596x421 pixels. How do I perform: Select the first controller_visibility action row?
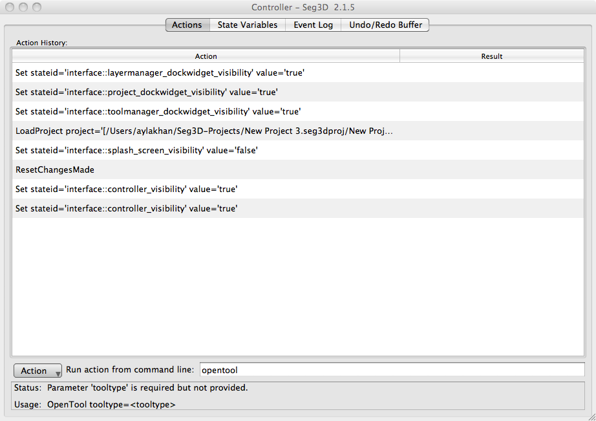297,189
